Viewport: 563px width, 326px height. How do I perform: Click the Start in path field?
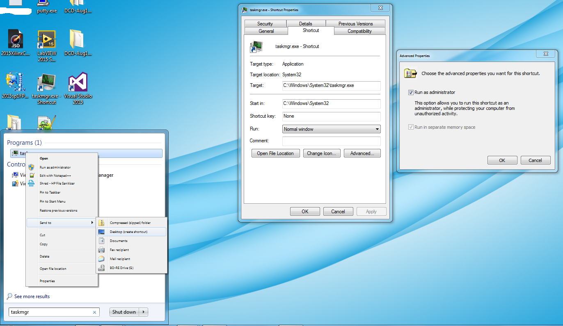[332, 104]
